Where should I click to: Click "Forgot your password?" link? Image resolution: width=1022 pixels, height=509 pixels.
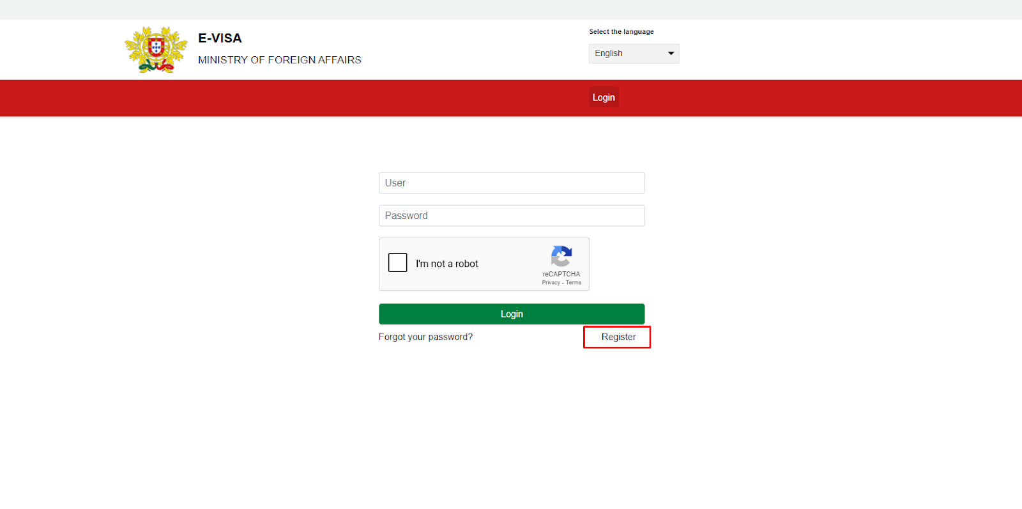point(425,337)
